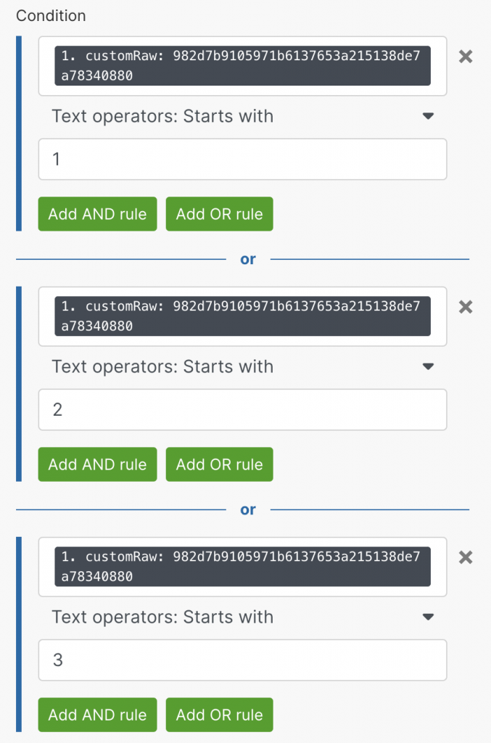Click the value field containing 1
491x743 pixels.
coord(242,159)
